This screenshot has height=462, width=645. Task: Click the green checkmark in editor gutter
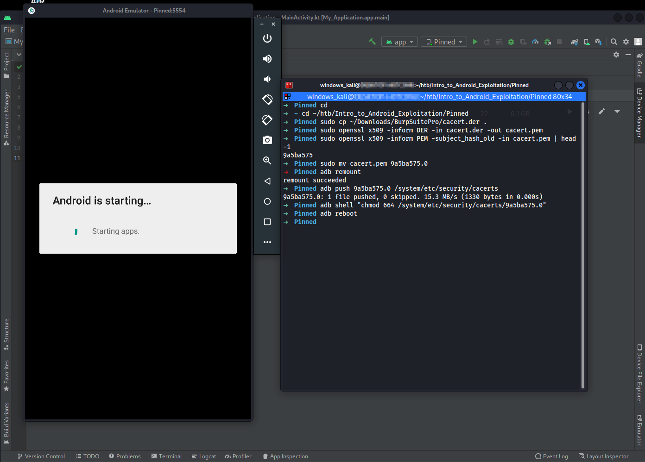19,67
